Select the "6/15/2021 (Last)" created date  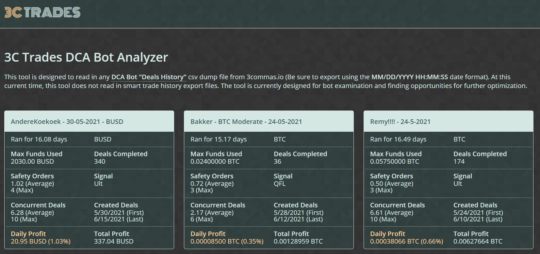[x=119, y=219]
